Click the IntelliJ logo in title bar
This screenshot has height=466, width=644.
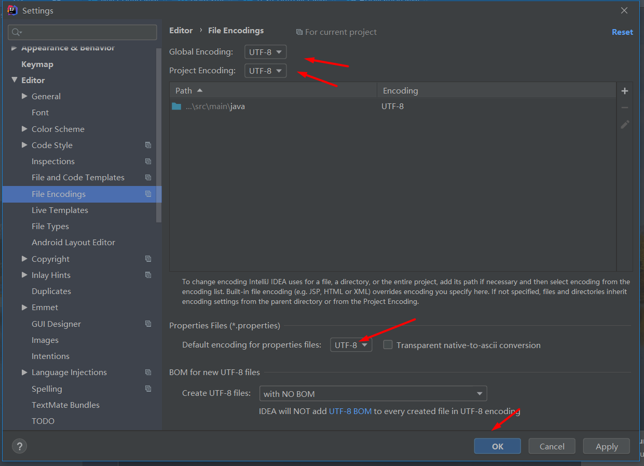[12, 10]
